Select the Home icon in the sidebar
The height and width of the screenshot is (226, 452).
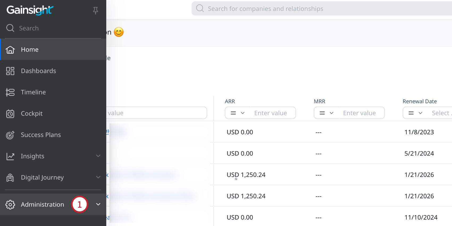pos(10,49)
